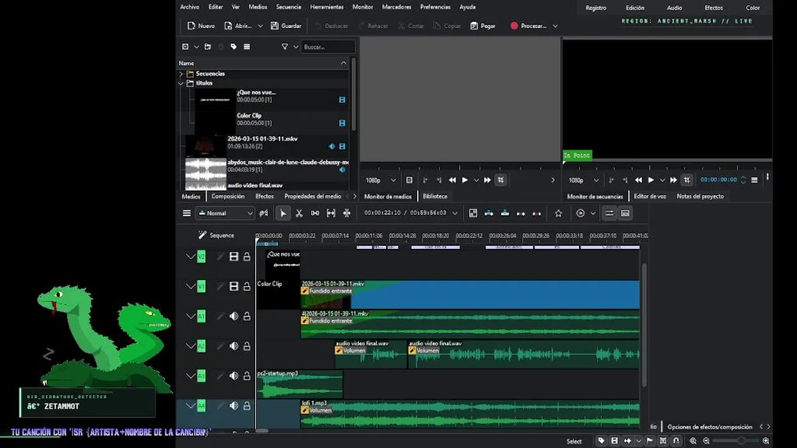Switch to the Biblioteca tab
The height and width of the screenshot is (448, 797).
pos(435,196)
